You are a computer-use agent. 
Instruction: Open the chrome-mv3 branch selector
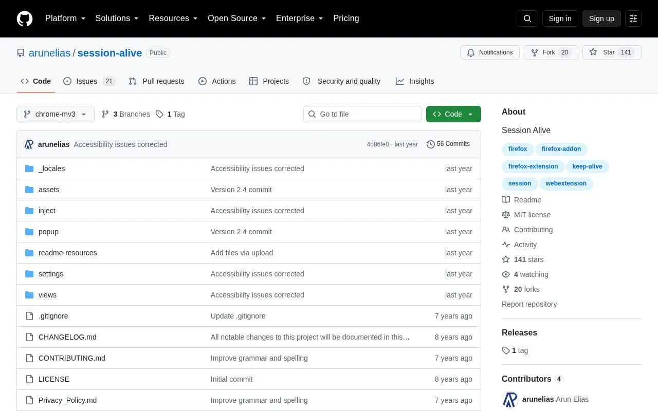[56, 114]
